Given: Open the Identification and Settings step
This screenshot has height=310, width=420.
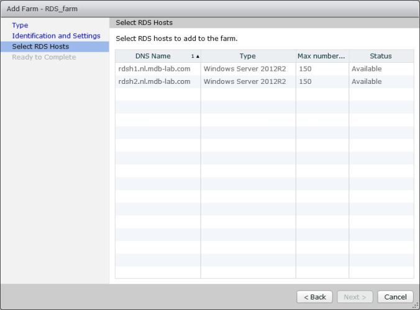Looking at the screenshot, I should tap(56, 36).
